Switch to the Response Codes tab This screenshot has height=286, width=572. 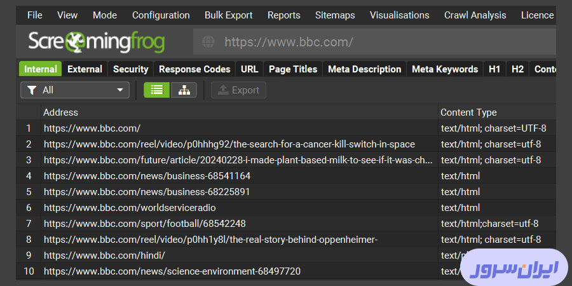click(x=194, y=69)
